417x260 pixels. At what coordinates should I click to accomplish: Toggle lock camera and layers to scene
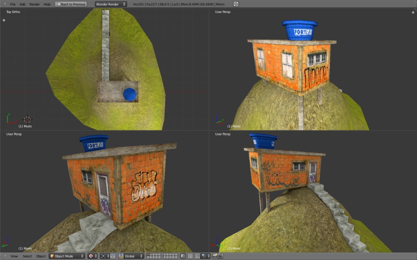point(183,256)
